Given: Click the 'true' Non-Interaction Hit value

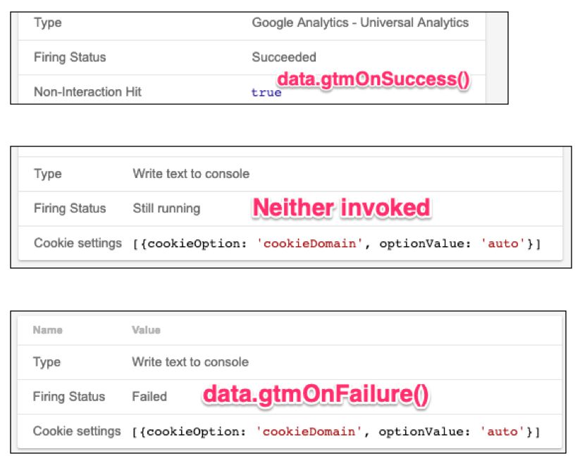Looking at the screenshot, I should pos(266,92).
